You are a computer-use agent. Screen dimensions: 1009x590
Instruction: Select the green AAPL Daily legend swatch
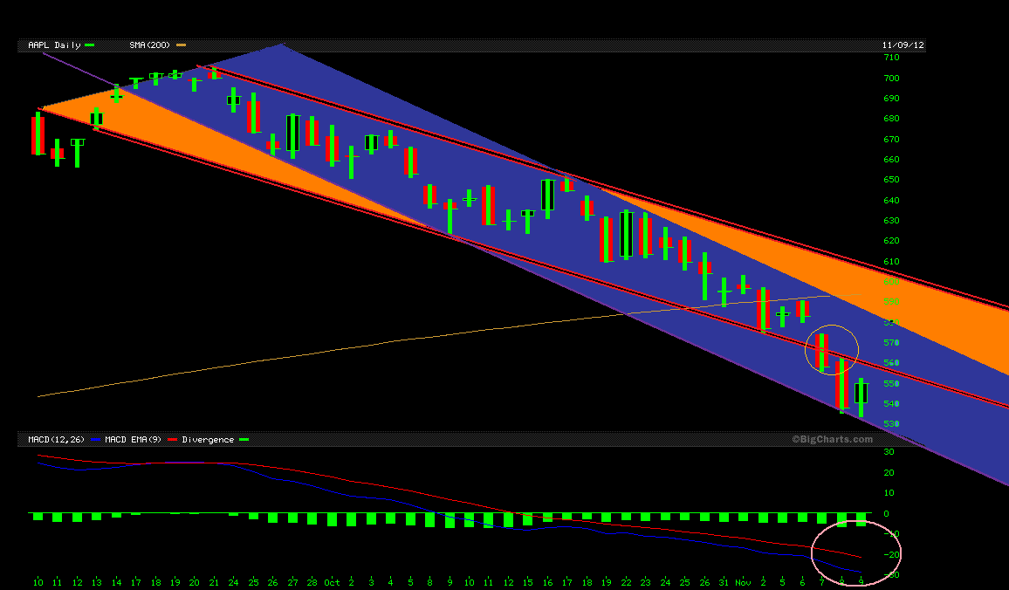point(89,45)
